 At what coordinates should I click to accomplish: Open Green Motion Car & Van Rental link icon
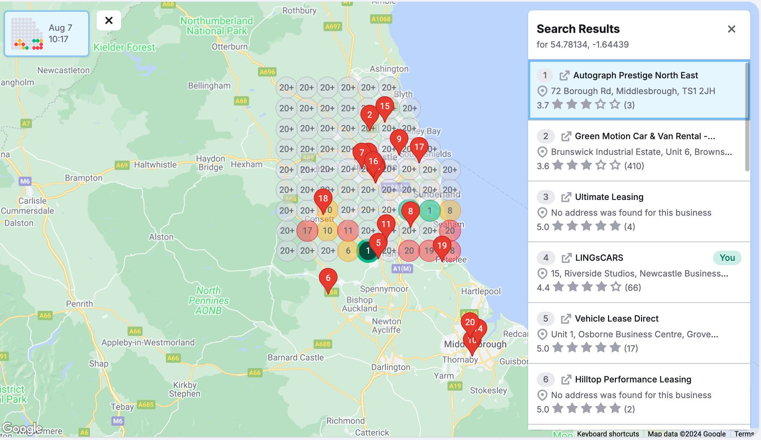pyautogui.click(x=566, y=136)
